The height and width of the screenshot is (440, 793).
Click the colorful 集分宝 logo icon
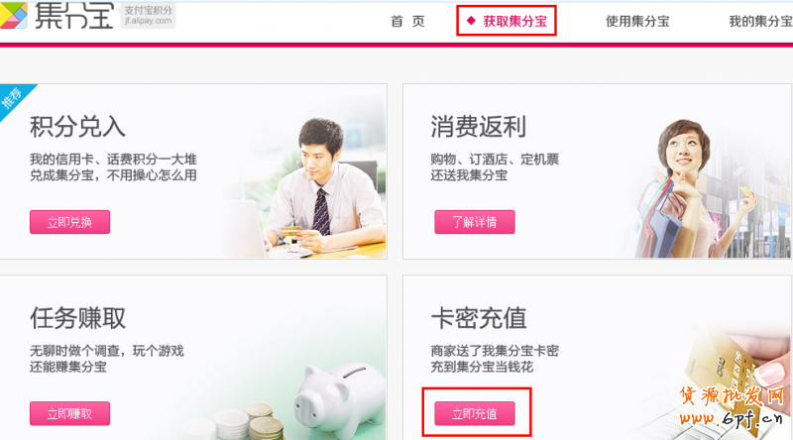(x=14, y=15)
